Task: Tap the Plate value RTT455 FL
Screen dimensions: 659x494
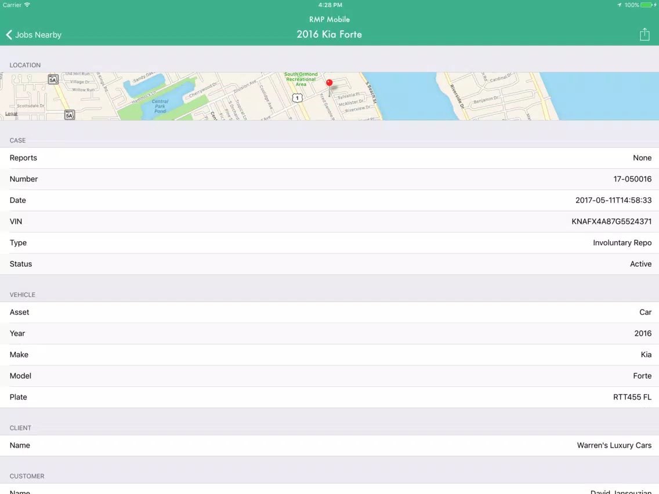Action: tap(632, 397)
